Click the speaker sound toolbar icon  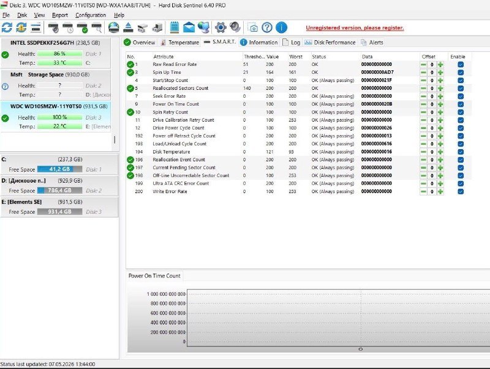tap(235, 27)
